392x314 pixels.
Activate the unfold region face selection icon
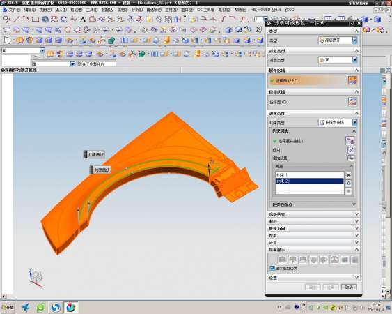(352, 81)
